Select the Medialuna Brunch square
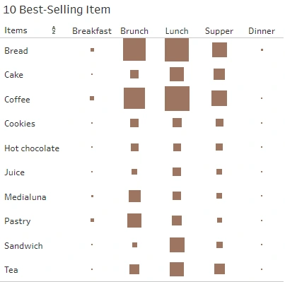 pyautogui.click(x=134, y=196)
